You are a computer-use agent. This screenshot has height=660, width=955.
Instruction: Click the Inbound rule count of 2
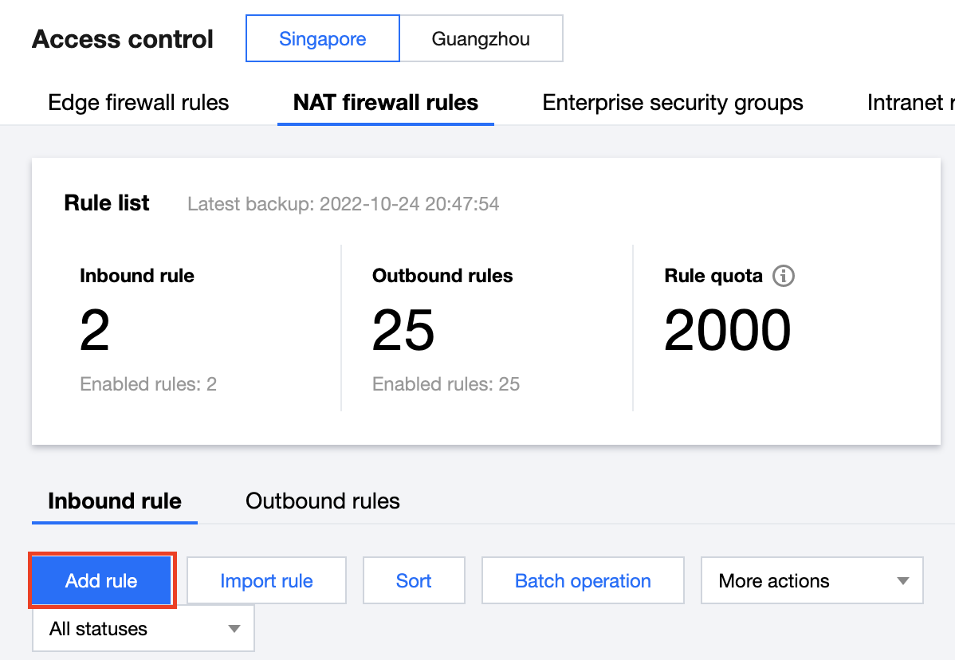(95, 331)
